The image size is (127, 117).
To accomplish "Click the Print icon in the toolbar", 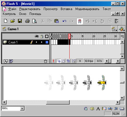I will tap(27, 21).
